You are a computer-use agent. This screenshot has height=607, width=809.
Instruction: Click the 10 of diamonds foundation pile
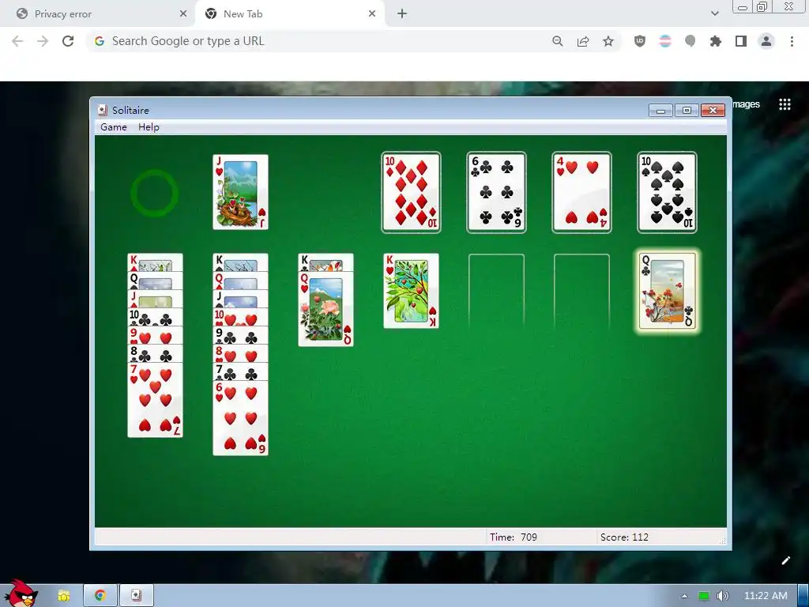click(411, 193)
